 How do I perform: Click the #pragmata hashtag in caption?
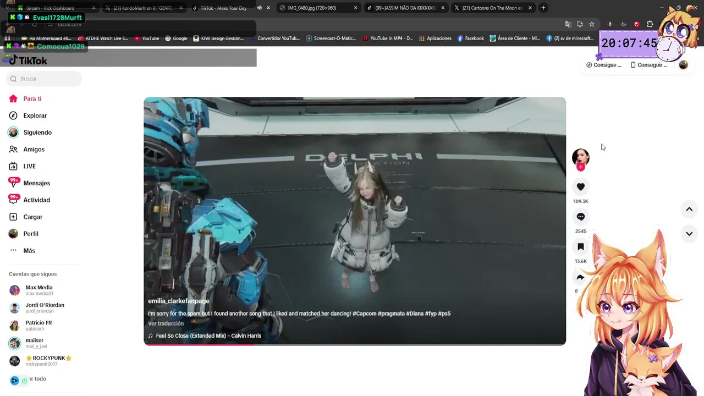click(392, 313)
